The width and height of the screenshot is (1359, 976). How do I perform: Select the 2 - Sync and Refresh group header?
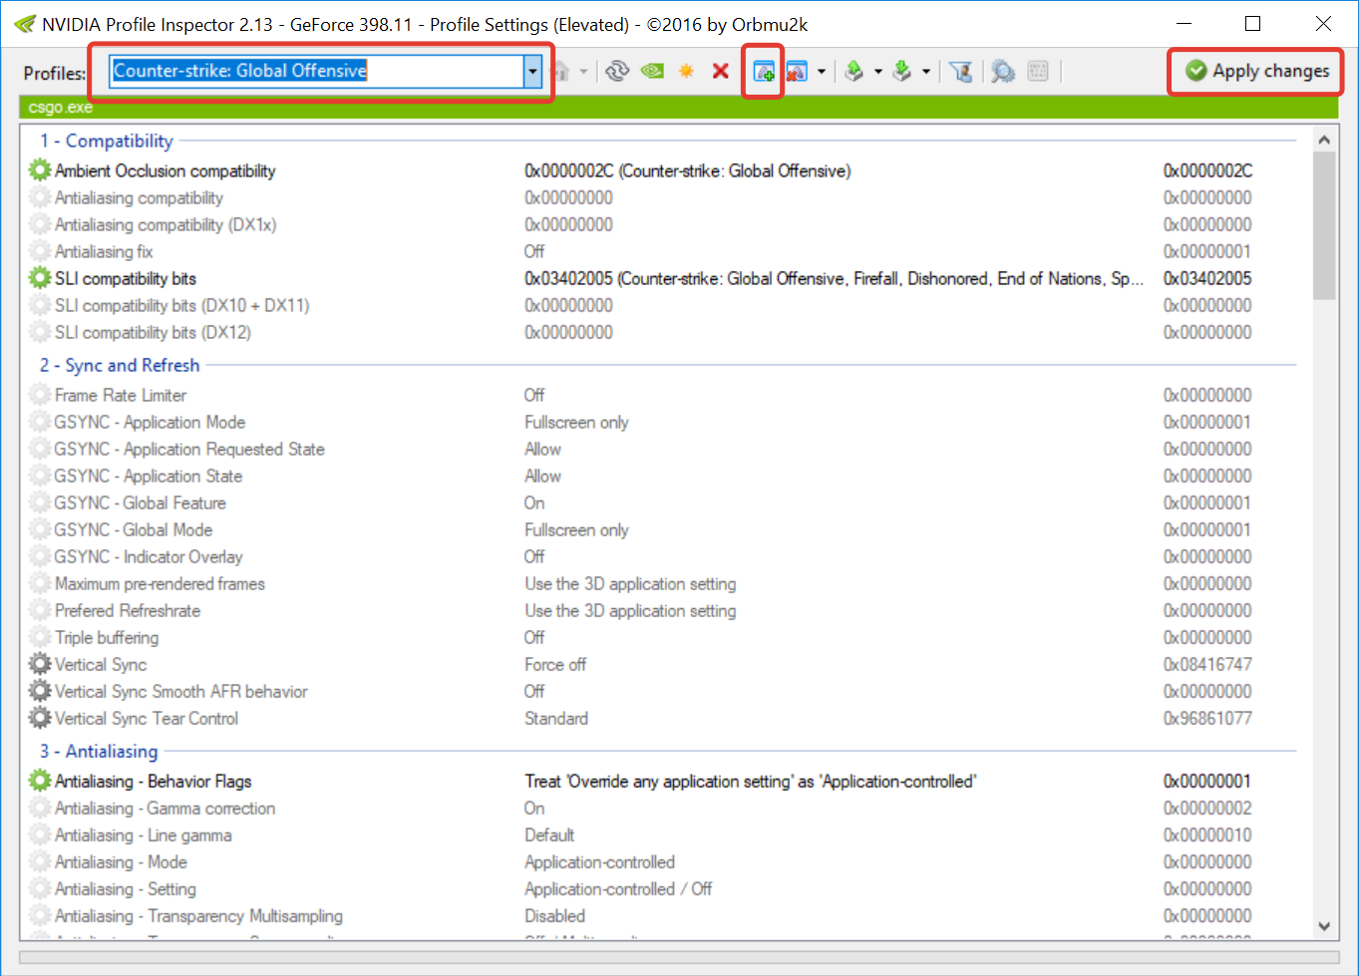120,365
